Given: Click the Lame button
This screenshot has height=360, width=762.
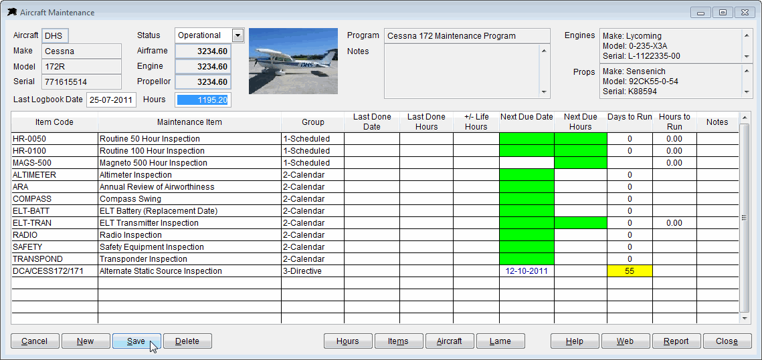Looking at the screenshot, I should (500, 341).
